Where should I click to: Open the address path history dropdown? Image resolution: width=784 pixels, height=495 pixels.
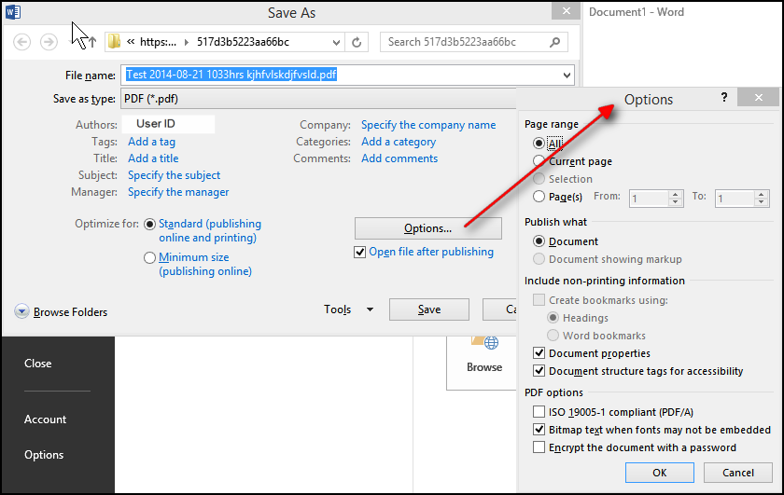[x=337, y=43]
